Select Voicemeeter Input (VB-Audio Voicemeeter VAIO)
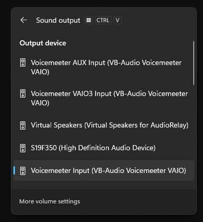The width and height of the screenshot is (203, 222). tap(104, 170)
